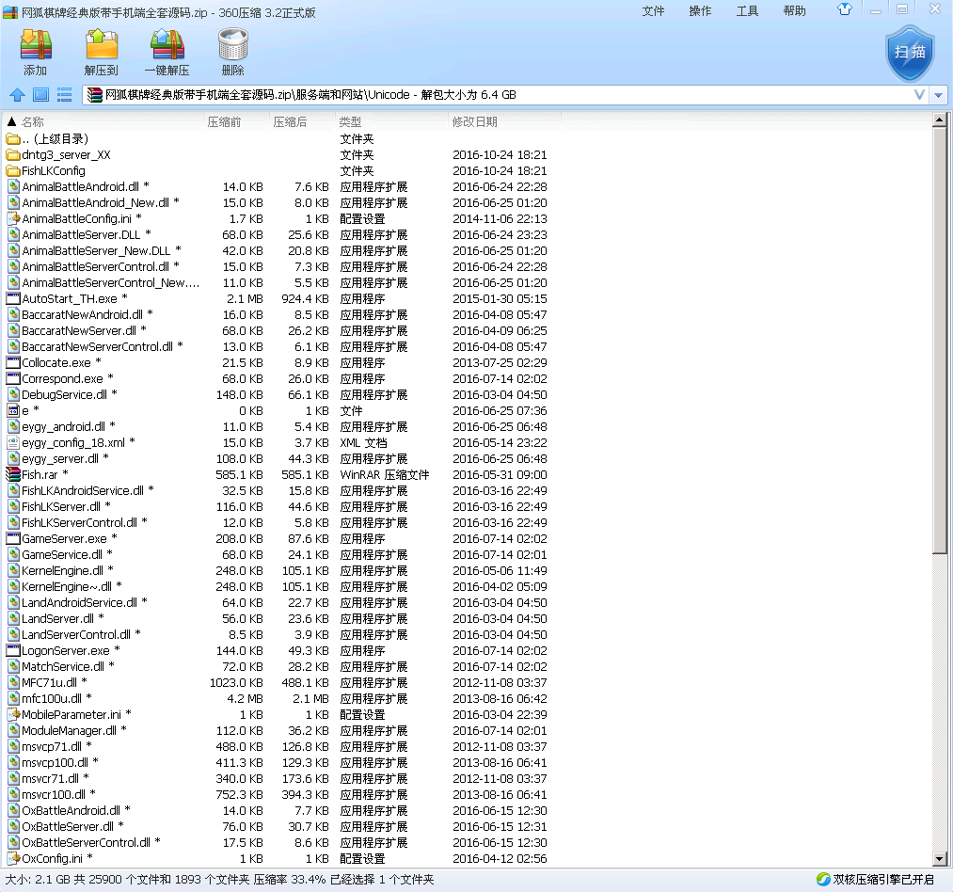Toggle sort order on 名称 column

click(33, 121)
